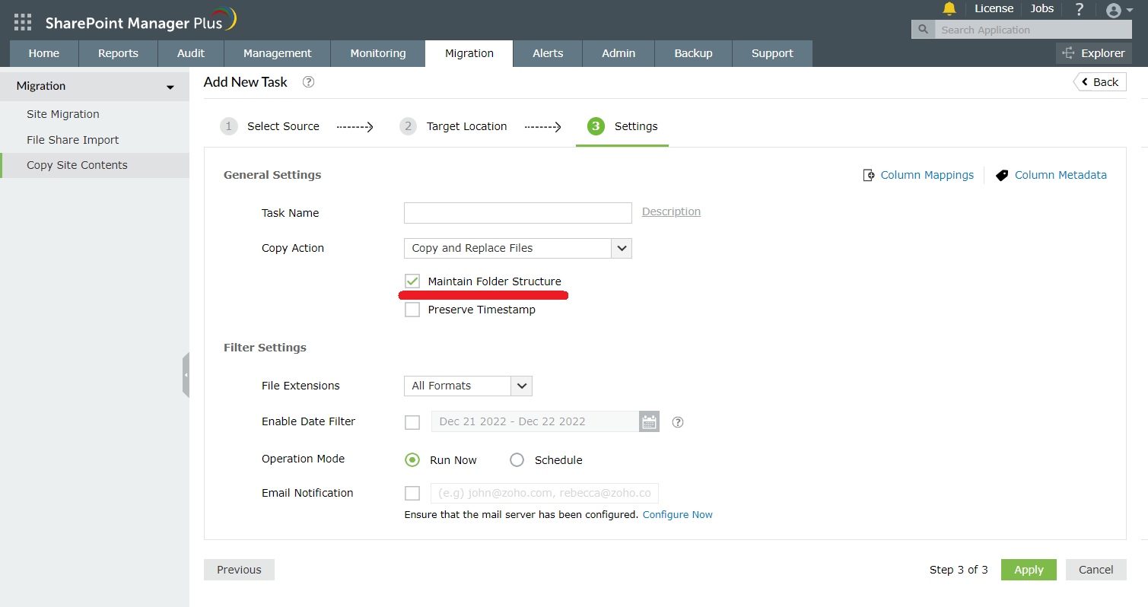Go to the Audit tab
The image size is (1148, 607).
[191, 53]
